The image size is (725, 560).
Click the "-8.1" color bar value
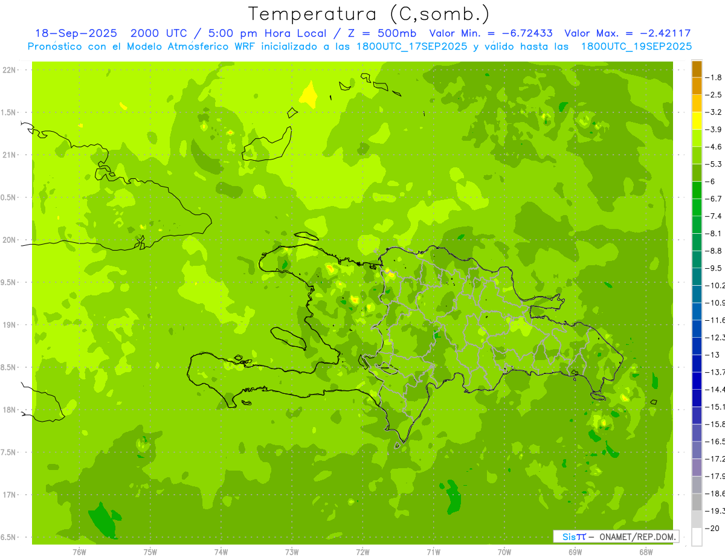click(714, 233)
